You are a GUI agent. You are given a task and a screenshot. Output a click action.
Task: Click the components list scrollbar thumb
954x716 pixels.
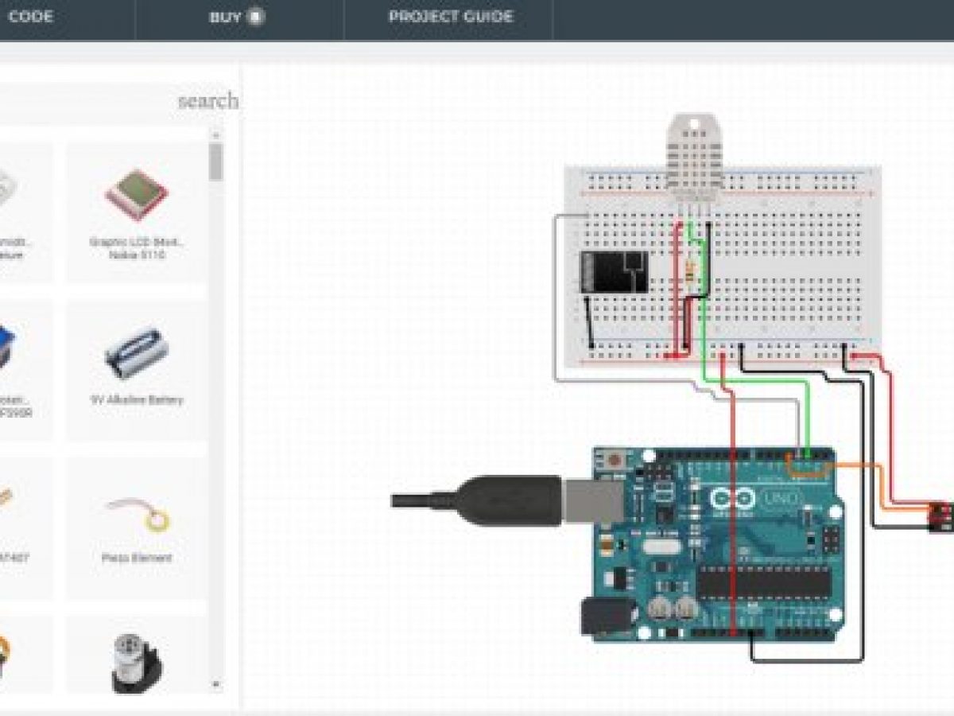215,161
